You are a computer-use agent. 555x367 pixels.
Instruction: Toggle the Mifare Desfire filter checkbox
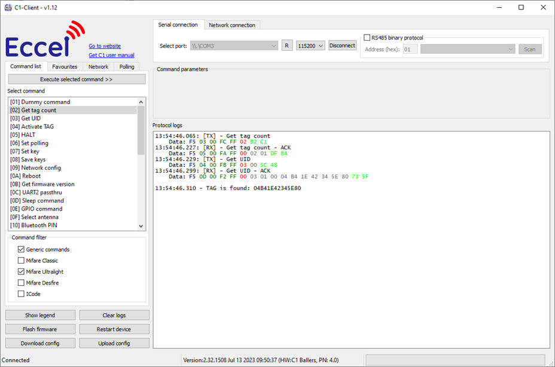pos(22,283)
